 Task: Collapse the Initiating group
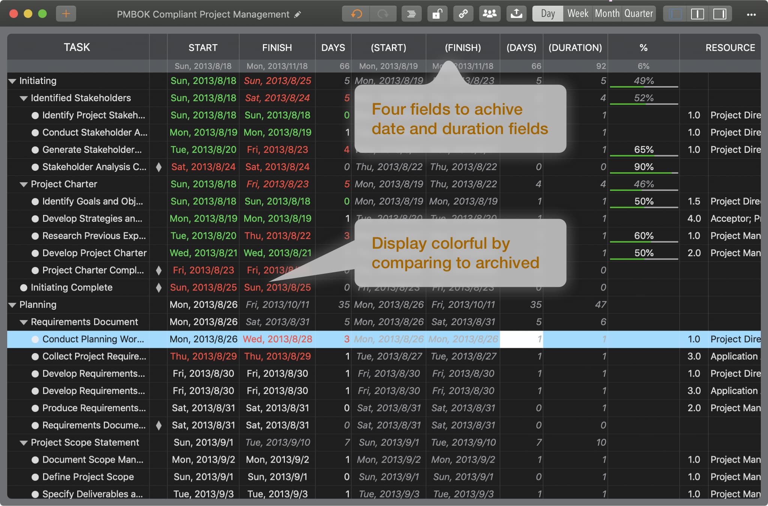[x=12, y=81]
